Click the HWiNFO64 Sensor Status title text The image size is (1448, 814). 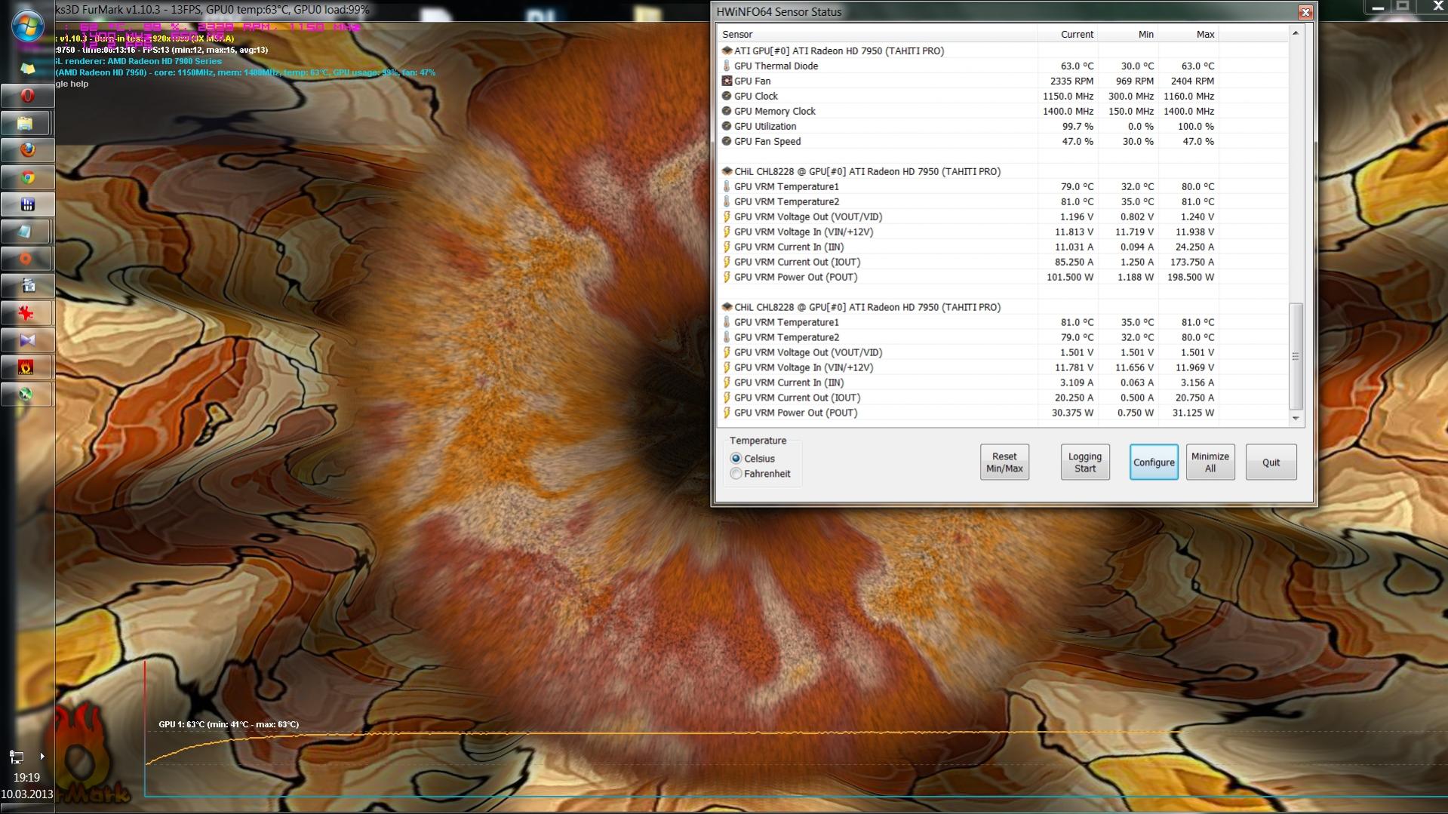pyautogui.click(x=779, y=11)
